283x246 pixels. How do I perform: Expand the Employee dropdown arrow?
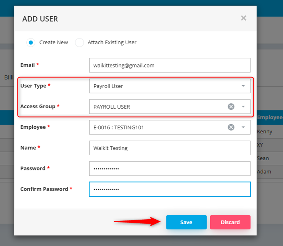[x=243, y=127]
